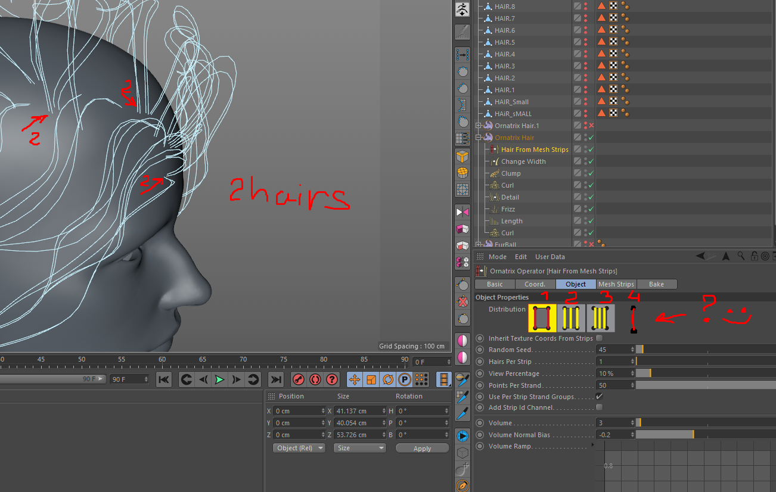This screenshot has height=492, width=776.
Task: Click the magnifier search icon in attributes
Action: 741,257
